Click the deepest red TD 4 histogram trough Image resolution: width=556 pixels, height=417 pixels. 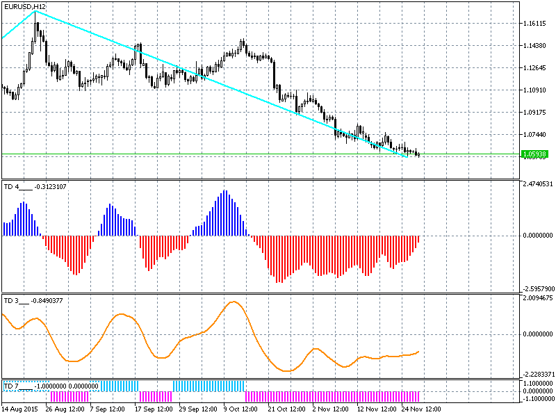pos(279,281)
